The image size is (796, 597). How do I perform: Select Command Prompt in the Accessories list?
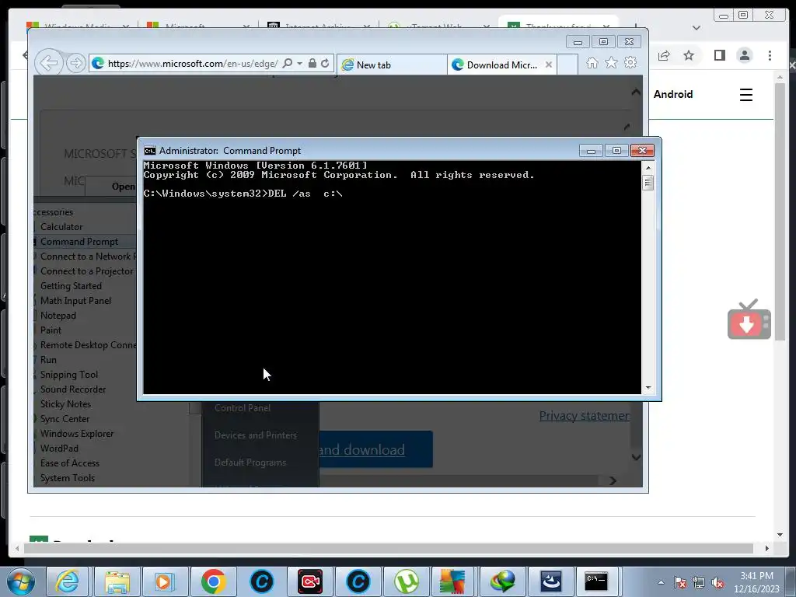(x=79, y=242)
